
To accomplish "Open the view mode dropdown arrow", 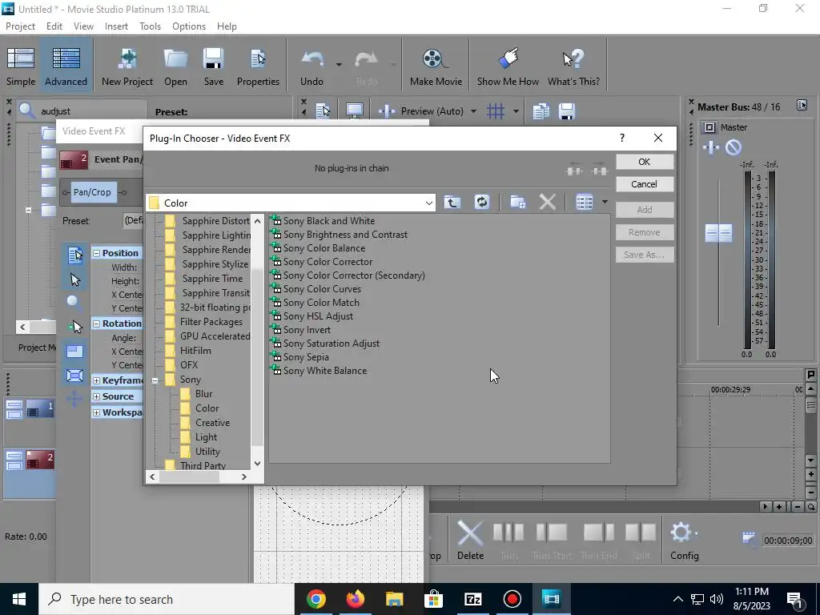I will 605,203.
